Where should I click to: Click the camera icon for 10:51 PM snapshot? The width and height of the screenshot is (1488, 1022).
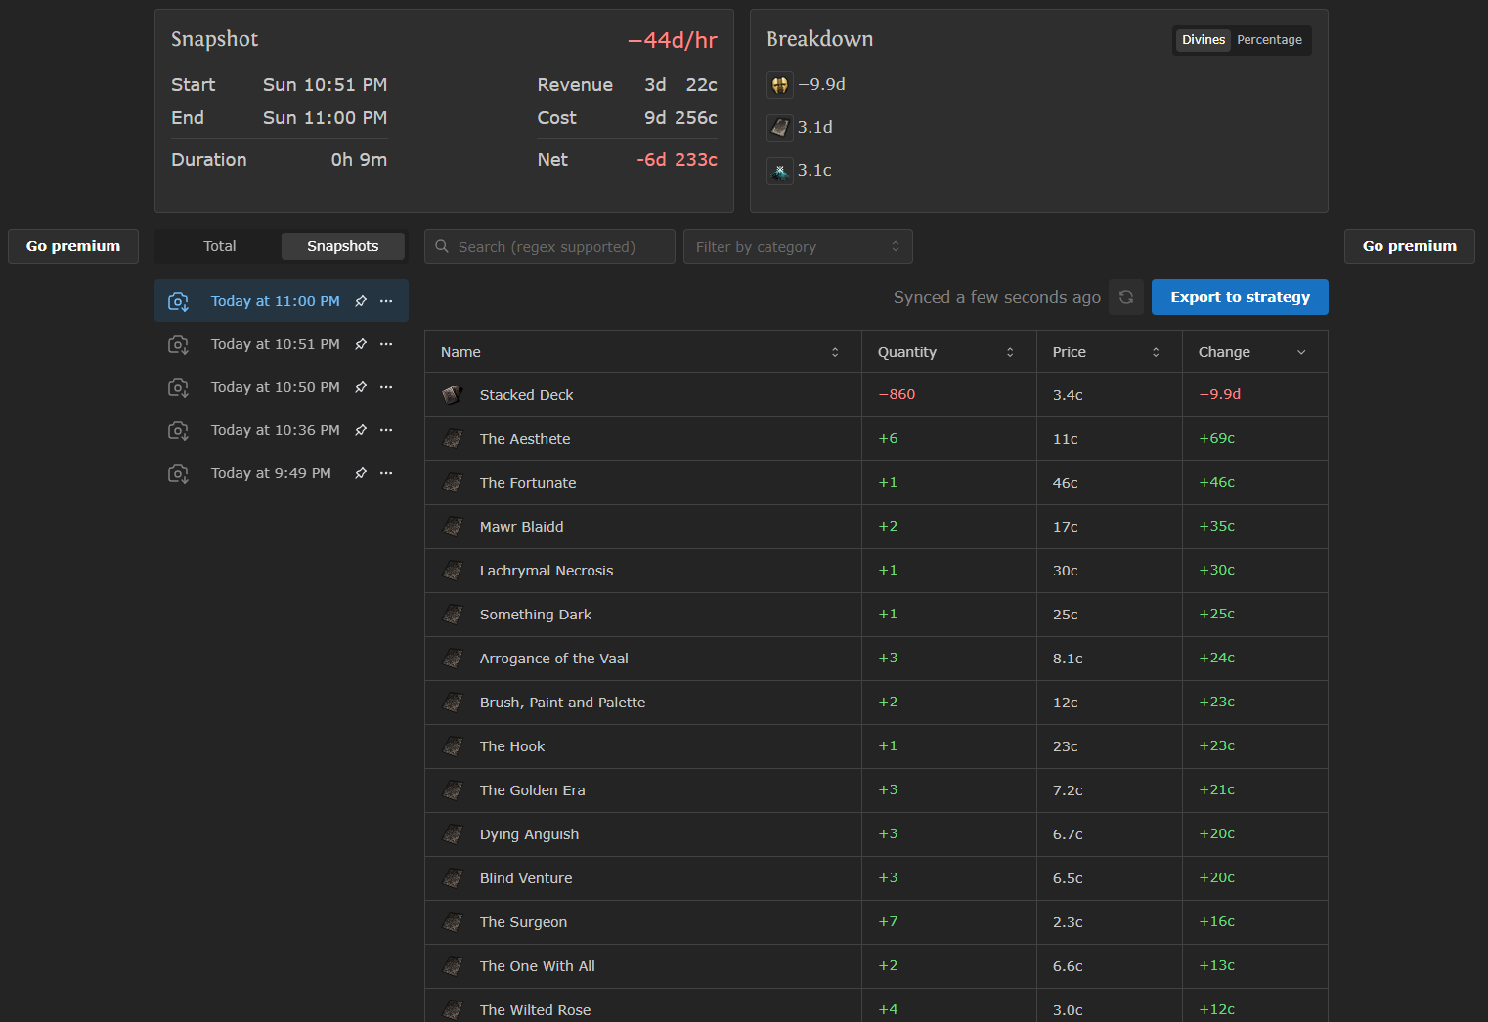pos(178,344)
